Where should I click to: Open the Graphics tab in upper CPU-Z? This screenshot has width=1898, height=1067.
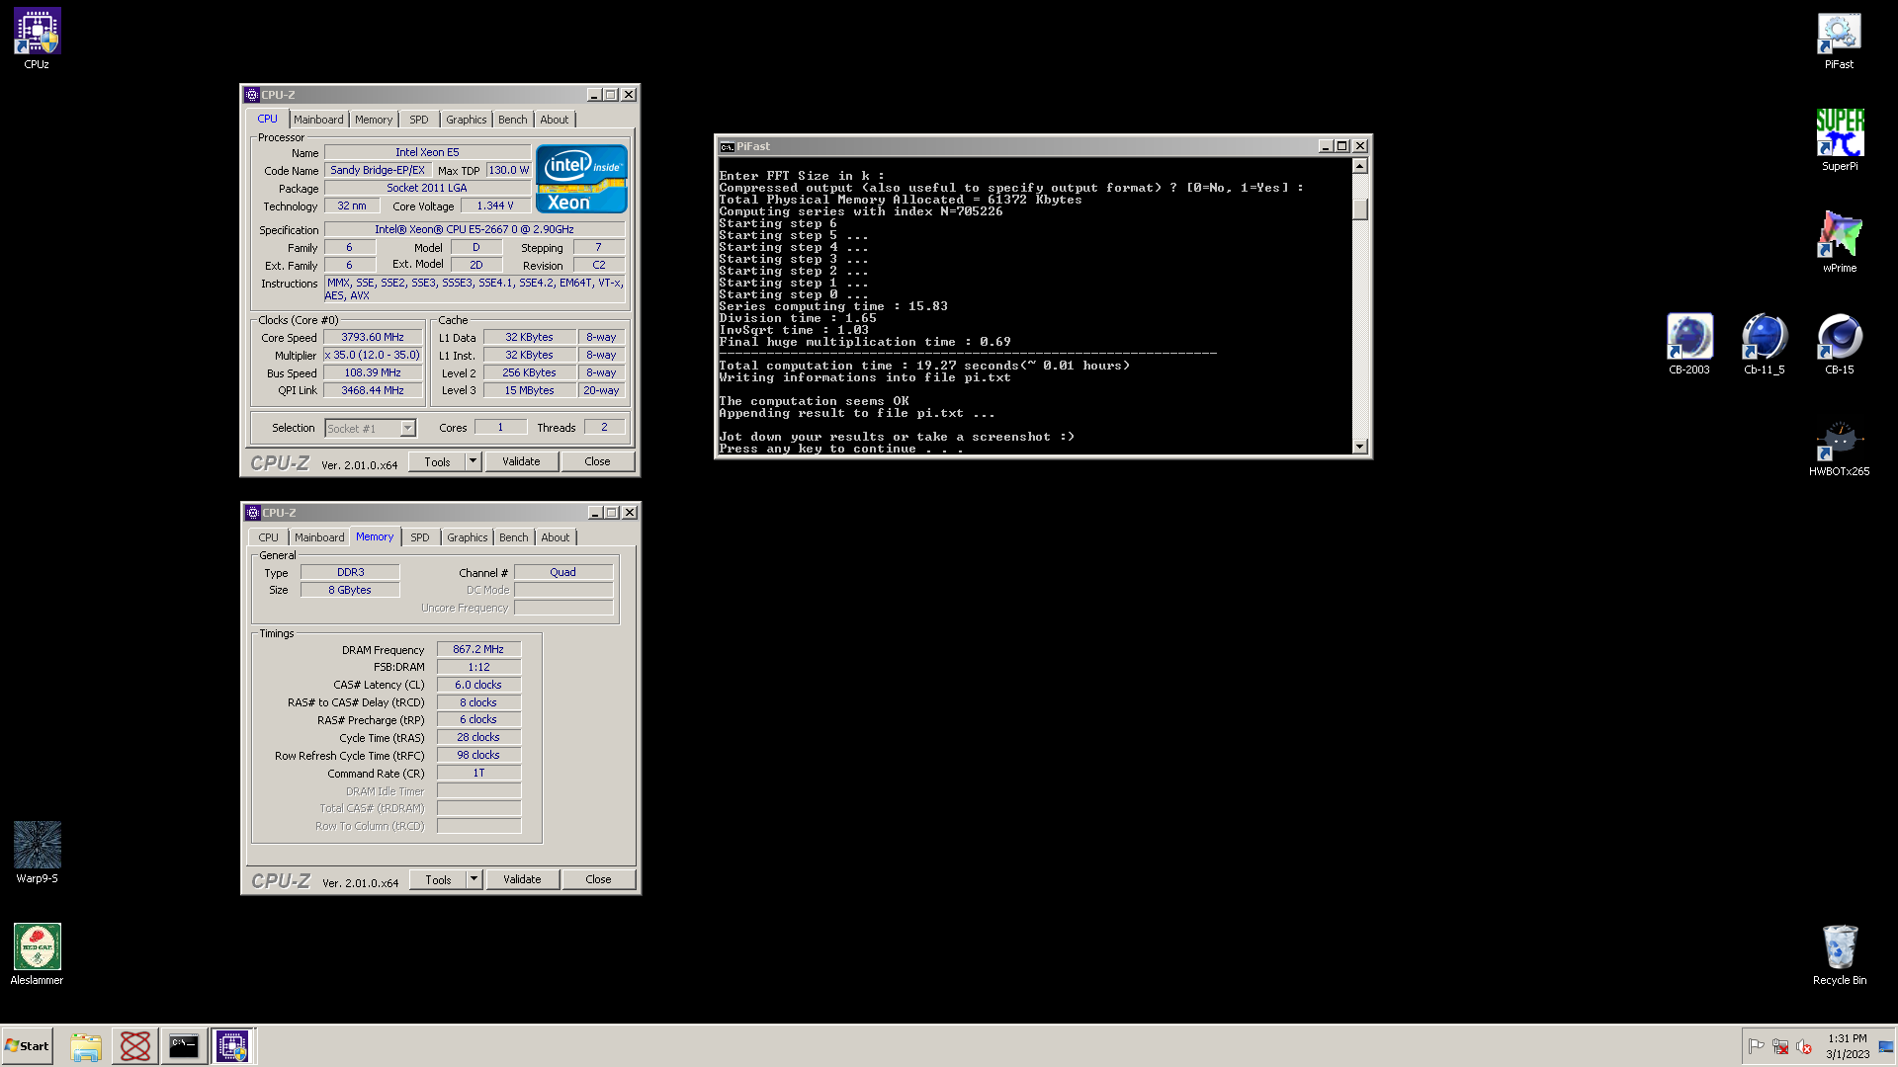coord(466,120)
